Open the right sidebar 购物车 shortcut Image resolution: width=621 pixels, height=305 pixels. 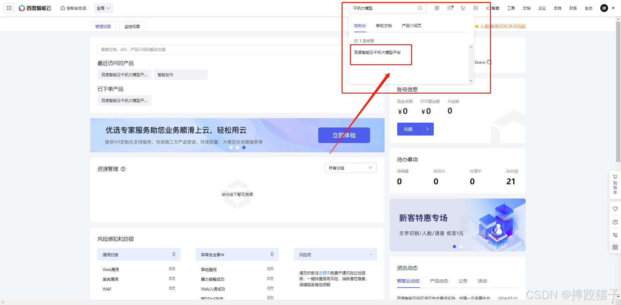615,185
